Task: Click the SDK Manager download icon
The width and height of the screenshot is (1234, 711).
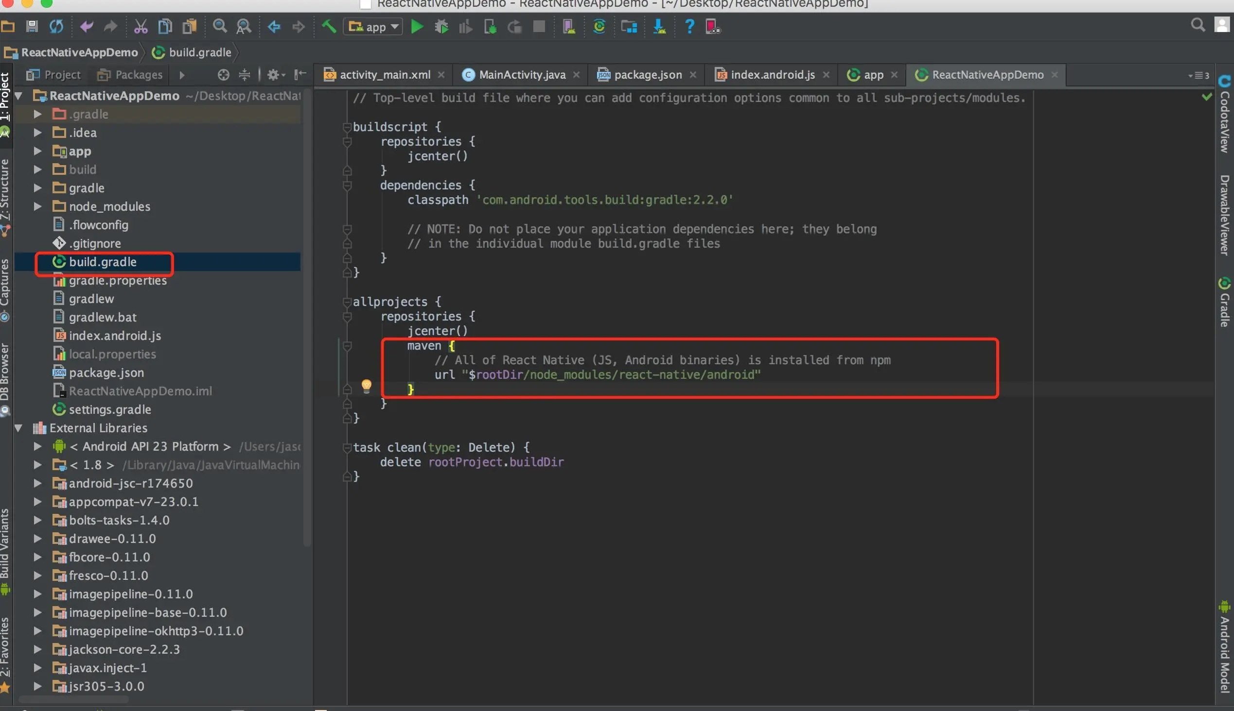Action: [x=659, y=26]
